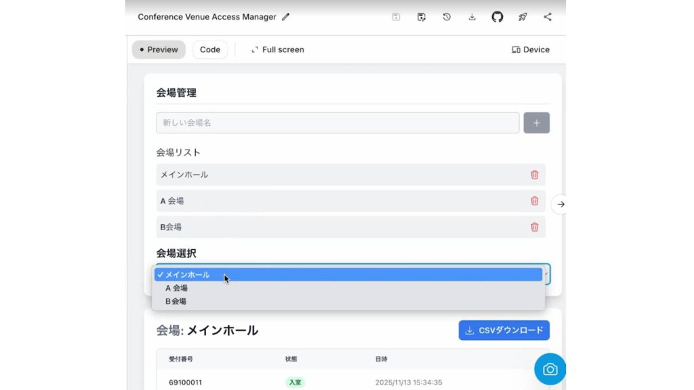Click the download icon in top toolbar
This screenshot has height=390, width=694.
pyautogui.click(x=472, y=17)
